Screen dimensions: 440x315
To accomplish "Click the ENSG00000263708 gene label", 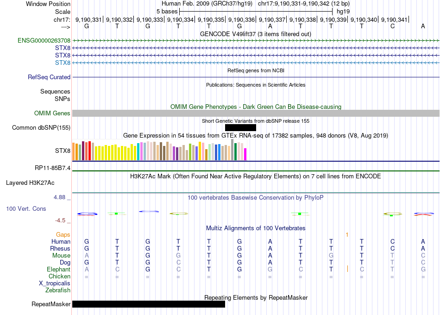I will click(44, 40).
